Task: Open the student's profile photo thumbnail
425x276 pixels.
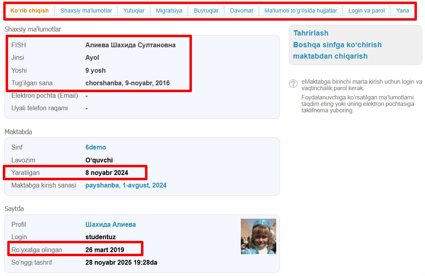Action: pyautogui.click(x=258, y=236)
